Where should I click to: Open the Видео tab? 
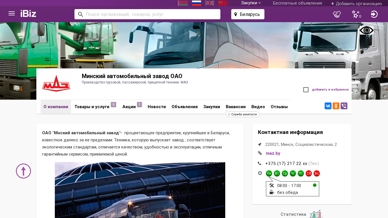click(258, 107)
